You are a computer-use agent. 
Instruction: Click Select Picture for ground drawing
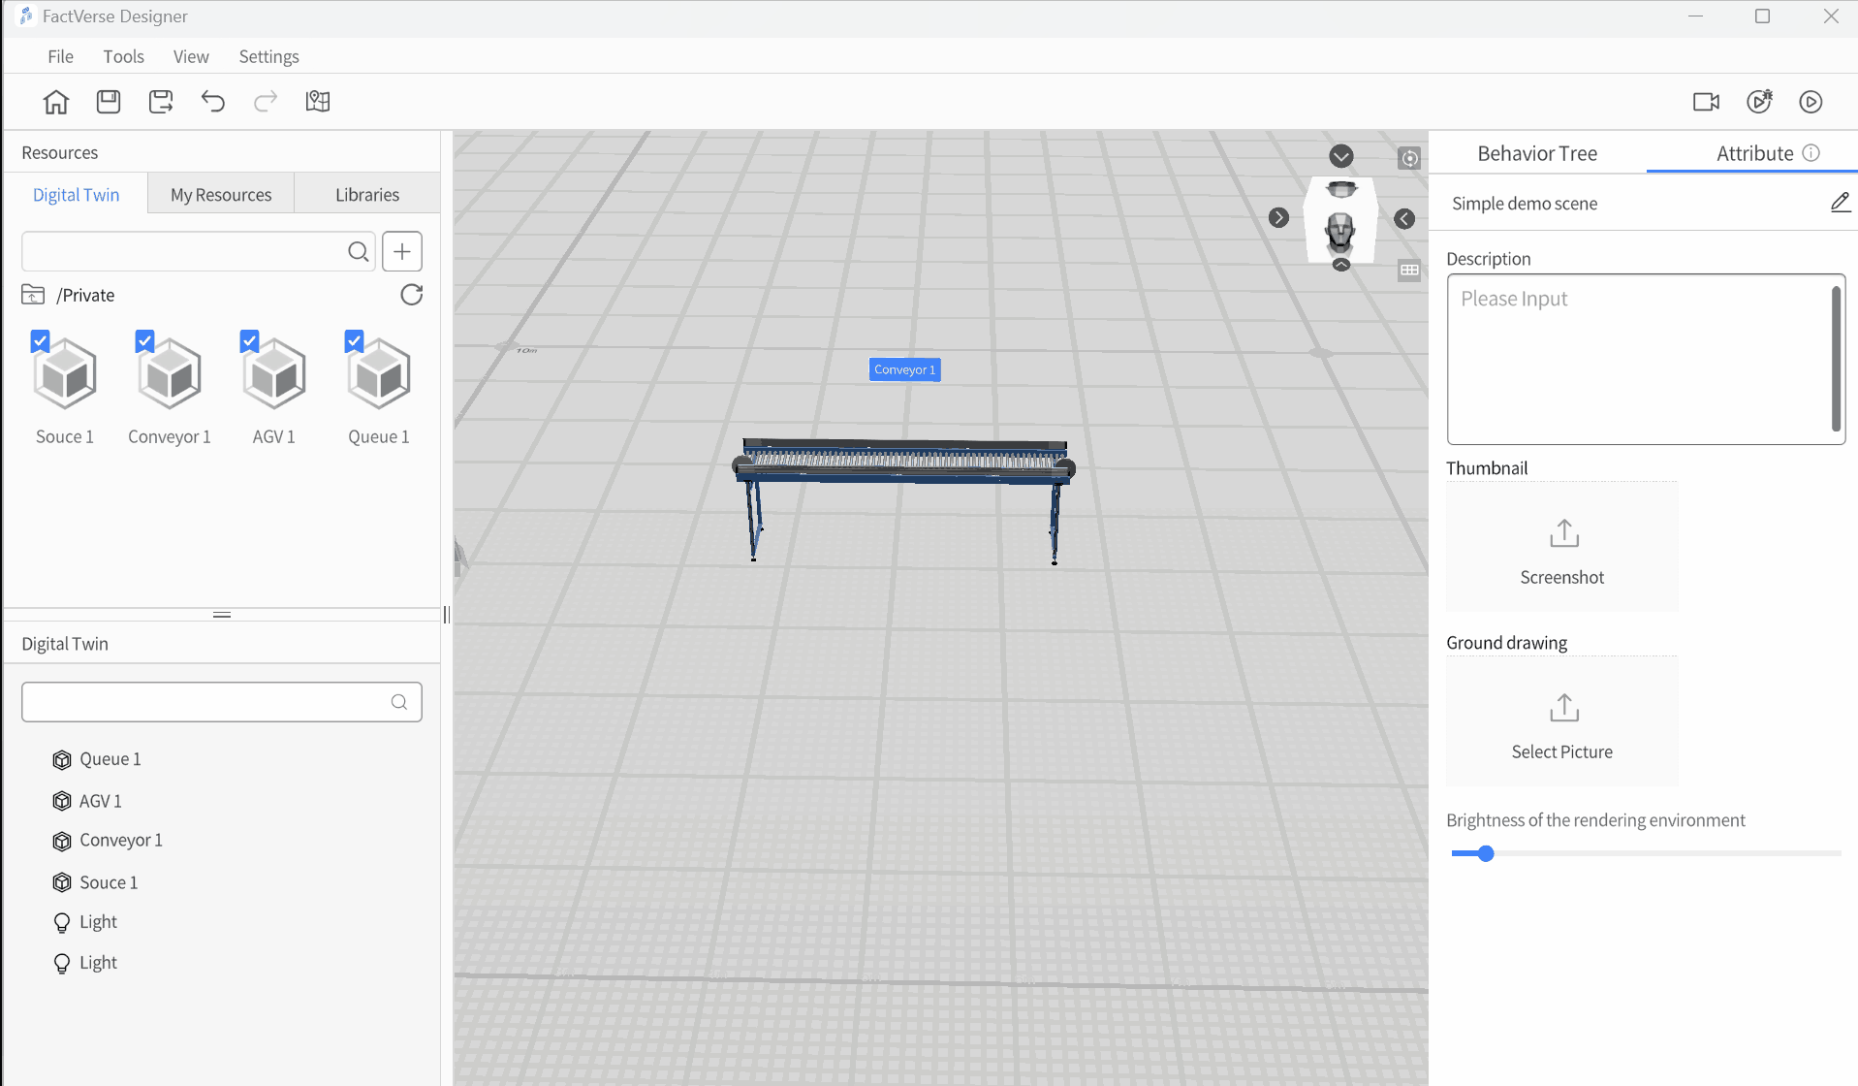pos(1561,723)
